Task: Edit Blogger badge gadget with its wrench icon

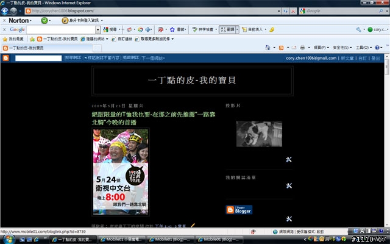Action: point(289,218)
